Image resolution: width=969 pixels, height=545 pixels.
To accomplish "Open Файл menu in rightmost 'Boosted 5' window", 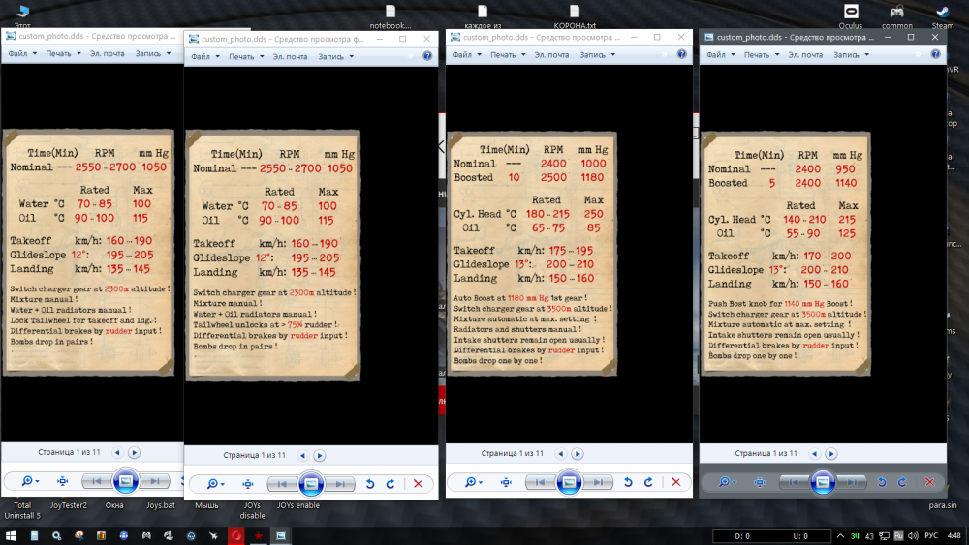I will [721, 55].
